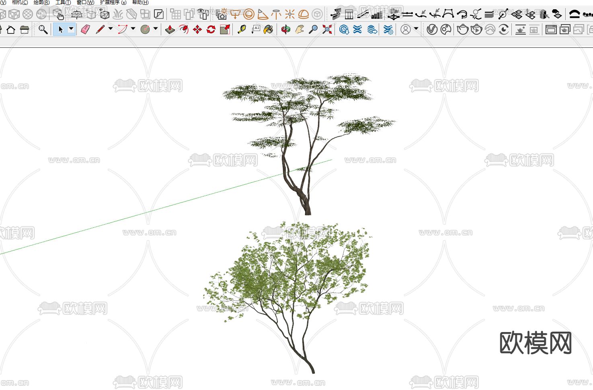Select the Offset tool
The width and height of the screenshot is (593, 390).
click(184, 29)
